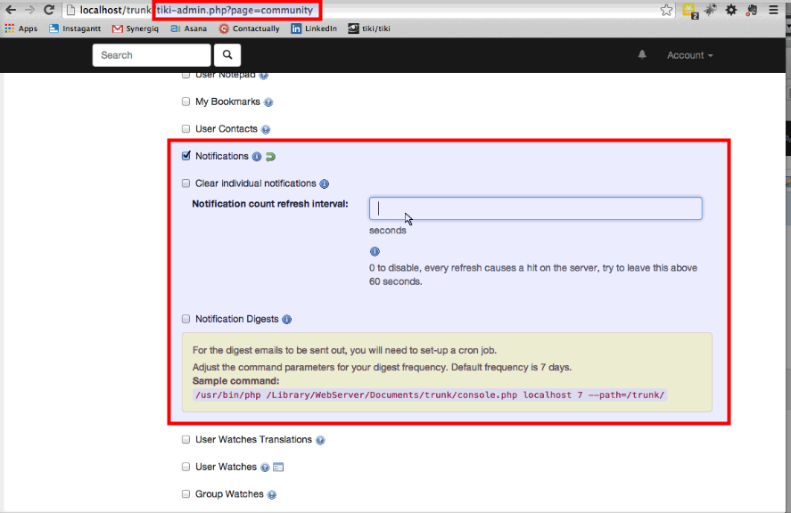
Task: Click help icon next to Group Watches
Action: 272,494
